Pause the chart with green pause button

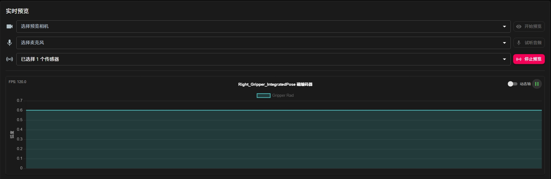(x=537, y=84)
